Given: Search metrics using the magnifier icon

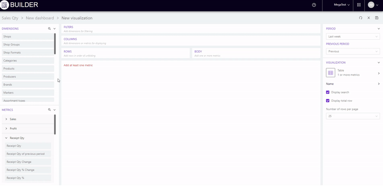Looking at the screenshot, I should coord(49,110).
